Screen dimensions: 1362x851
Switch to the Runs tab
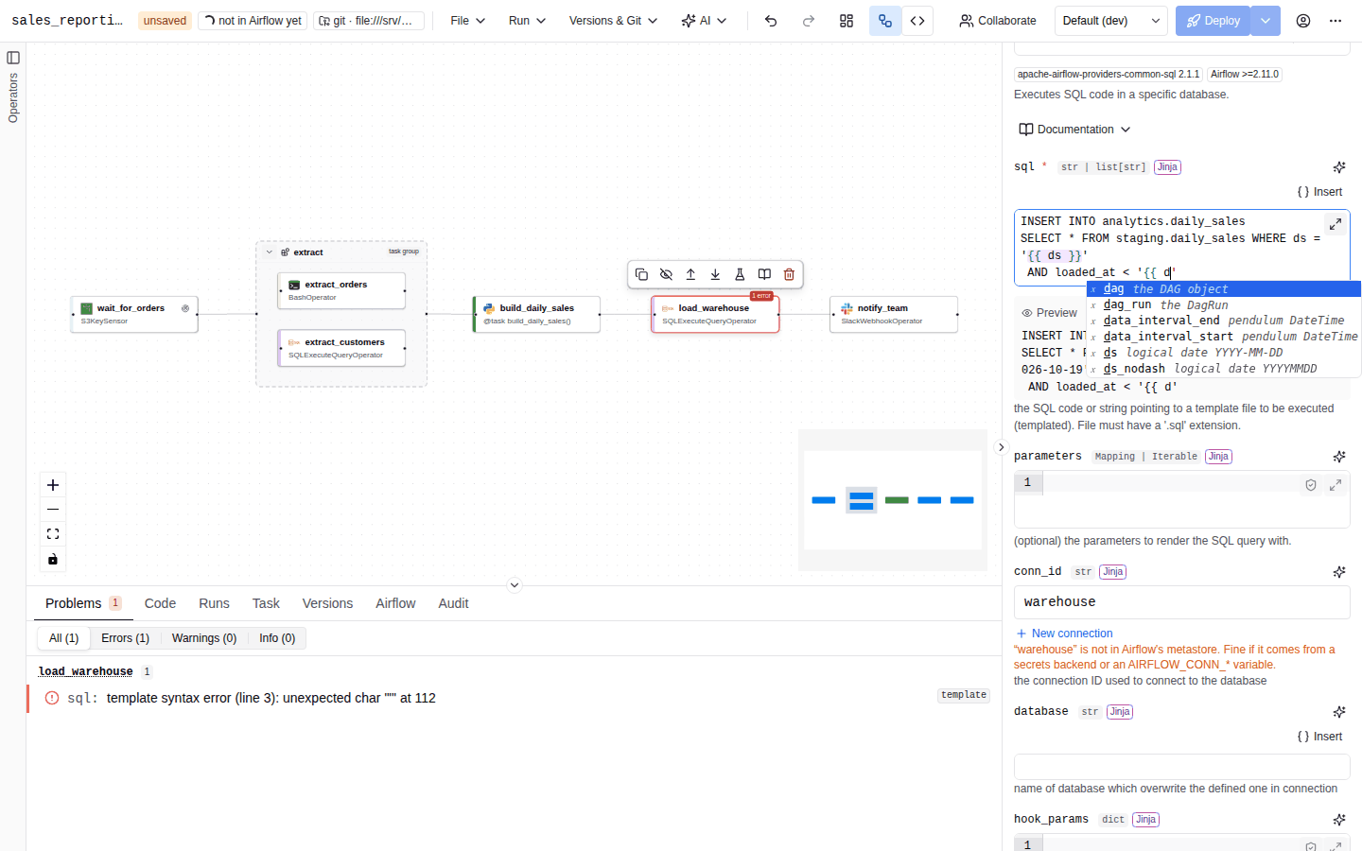pos(214,603)
